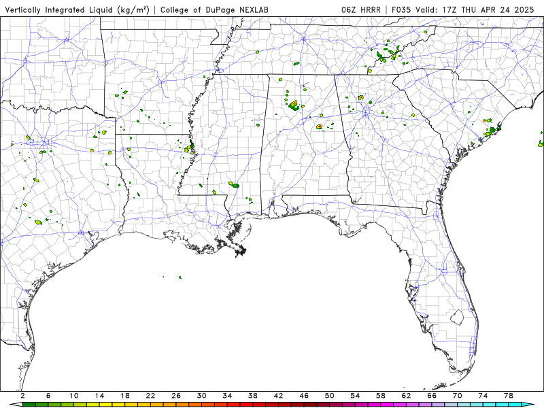Click the color scale label '46'
The width and height of the screenshot is (544, 408).
click(x=304, y=396)
